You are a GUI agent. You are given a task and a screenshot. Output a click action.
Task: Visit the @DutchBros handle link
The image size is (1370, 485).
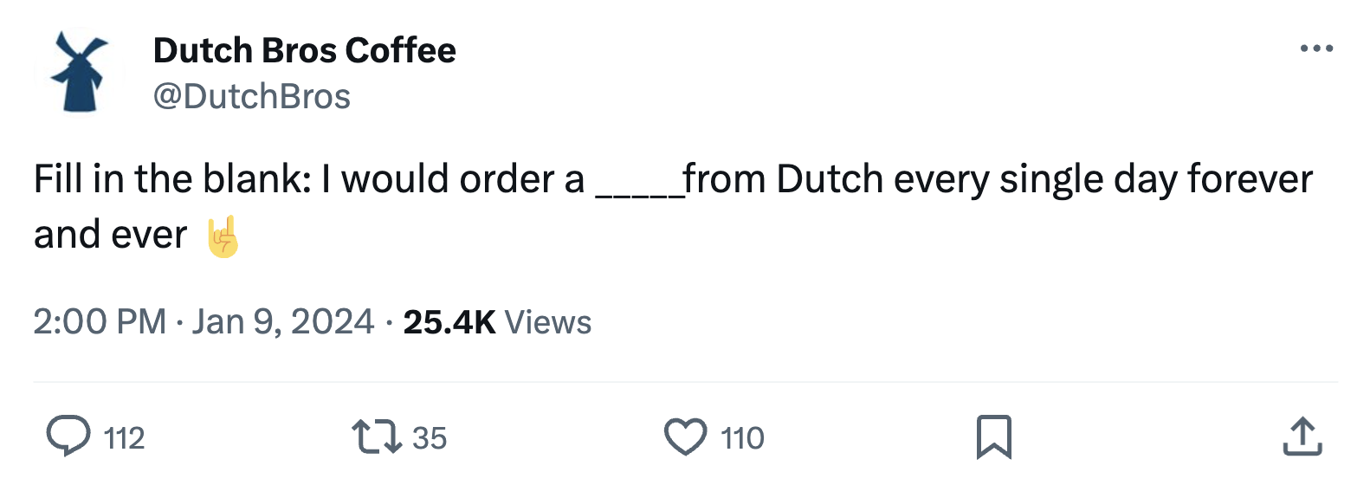251,96
